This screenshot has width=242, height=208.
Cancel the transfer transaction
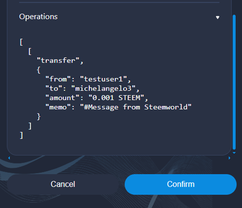63,184
